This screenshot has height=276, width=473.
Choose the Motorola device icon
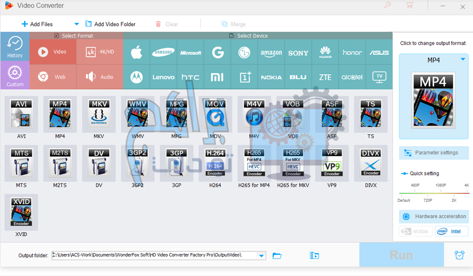[x=136, y=77]
